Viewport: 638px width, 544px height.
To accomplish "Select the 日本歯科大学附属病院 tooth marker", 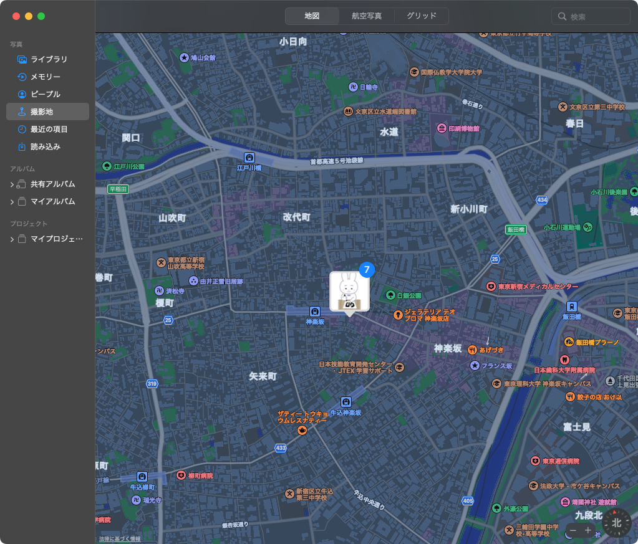I will [564, 360].
